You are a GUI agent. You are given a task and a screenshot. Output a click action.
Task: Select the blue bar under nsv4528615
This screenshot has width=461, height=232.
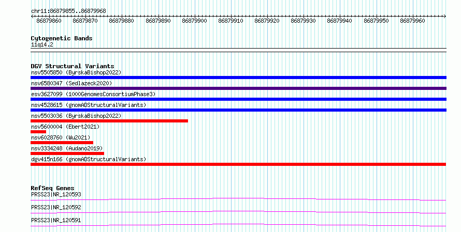238,110
